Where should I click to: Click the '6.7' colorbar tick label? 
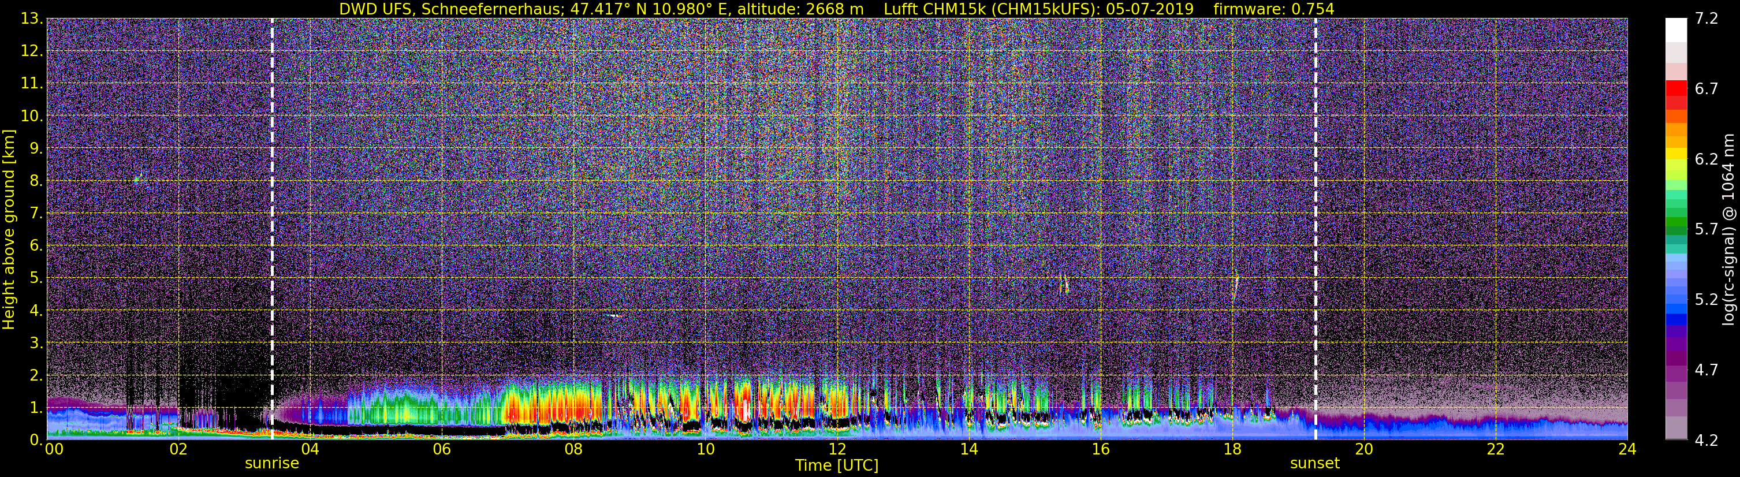(x=1707, y=89)
